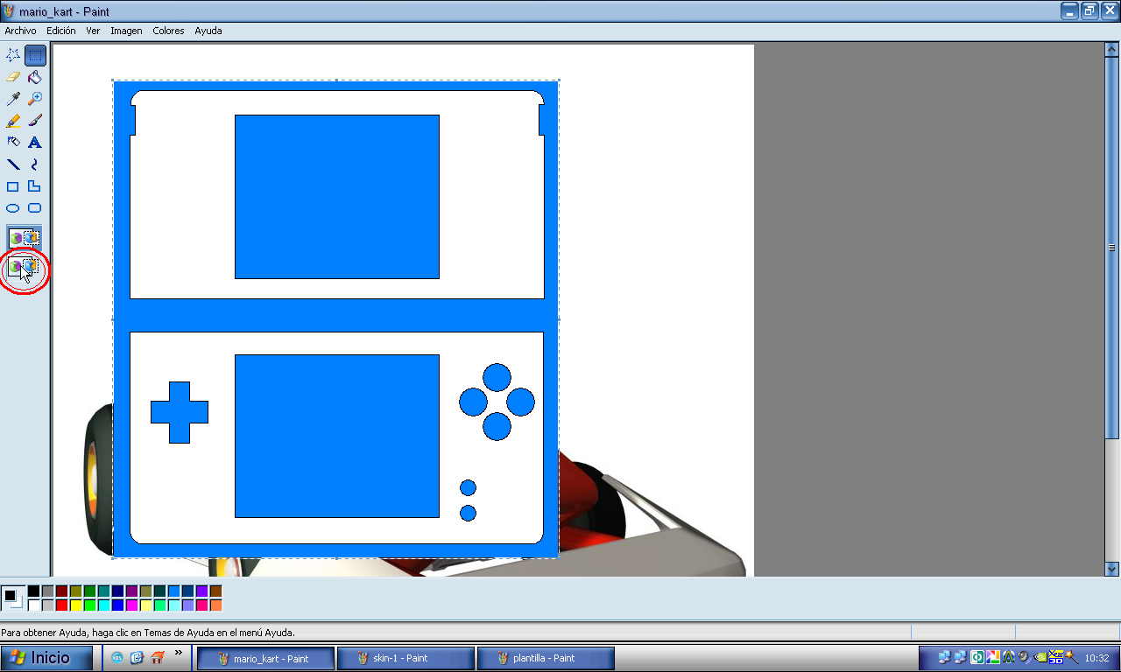Open the Inicio start menu
Screen dimensions: 1121x672
click(x=46, y=658)
